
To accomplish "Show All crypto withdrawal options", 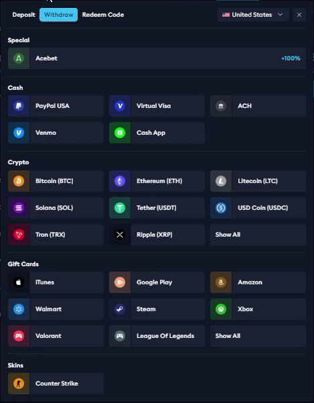I will 258,235.
